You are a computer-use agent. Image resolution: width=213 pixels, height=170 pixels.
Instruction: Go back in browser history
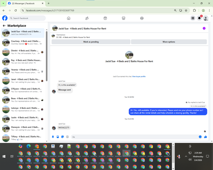point(4,10)
